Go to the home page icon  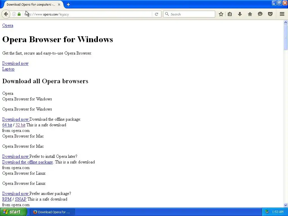[x=250, y=14]
